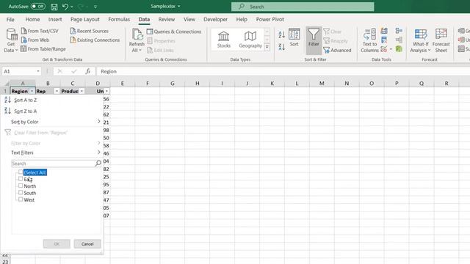Viewport: 470px width, 264px height.
Task: Check the (Select All) checkbox
Action: point(21,172)
